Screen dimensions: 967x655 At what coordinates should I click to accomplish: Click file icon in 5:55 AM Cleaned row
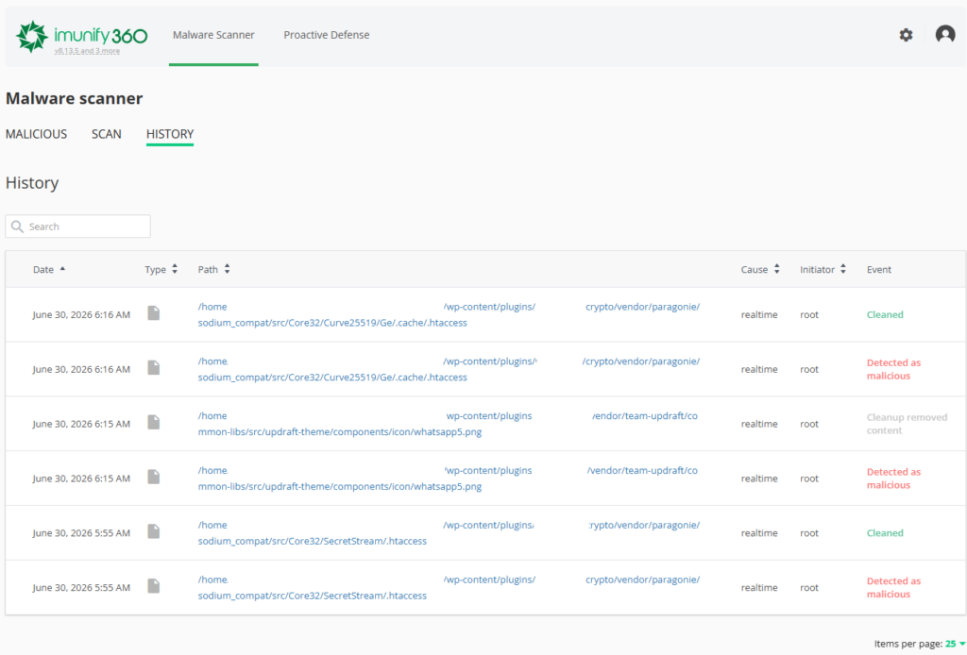tap(154, 531)
